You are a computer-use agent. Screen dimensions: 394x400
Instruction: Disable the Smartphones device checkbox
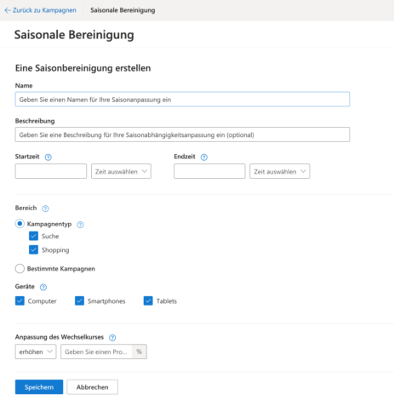[x=79, y=300]
